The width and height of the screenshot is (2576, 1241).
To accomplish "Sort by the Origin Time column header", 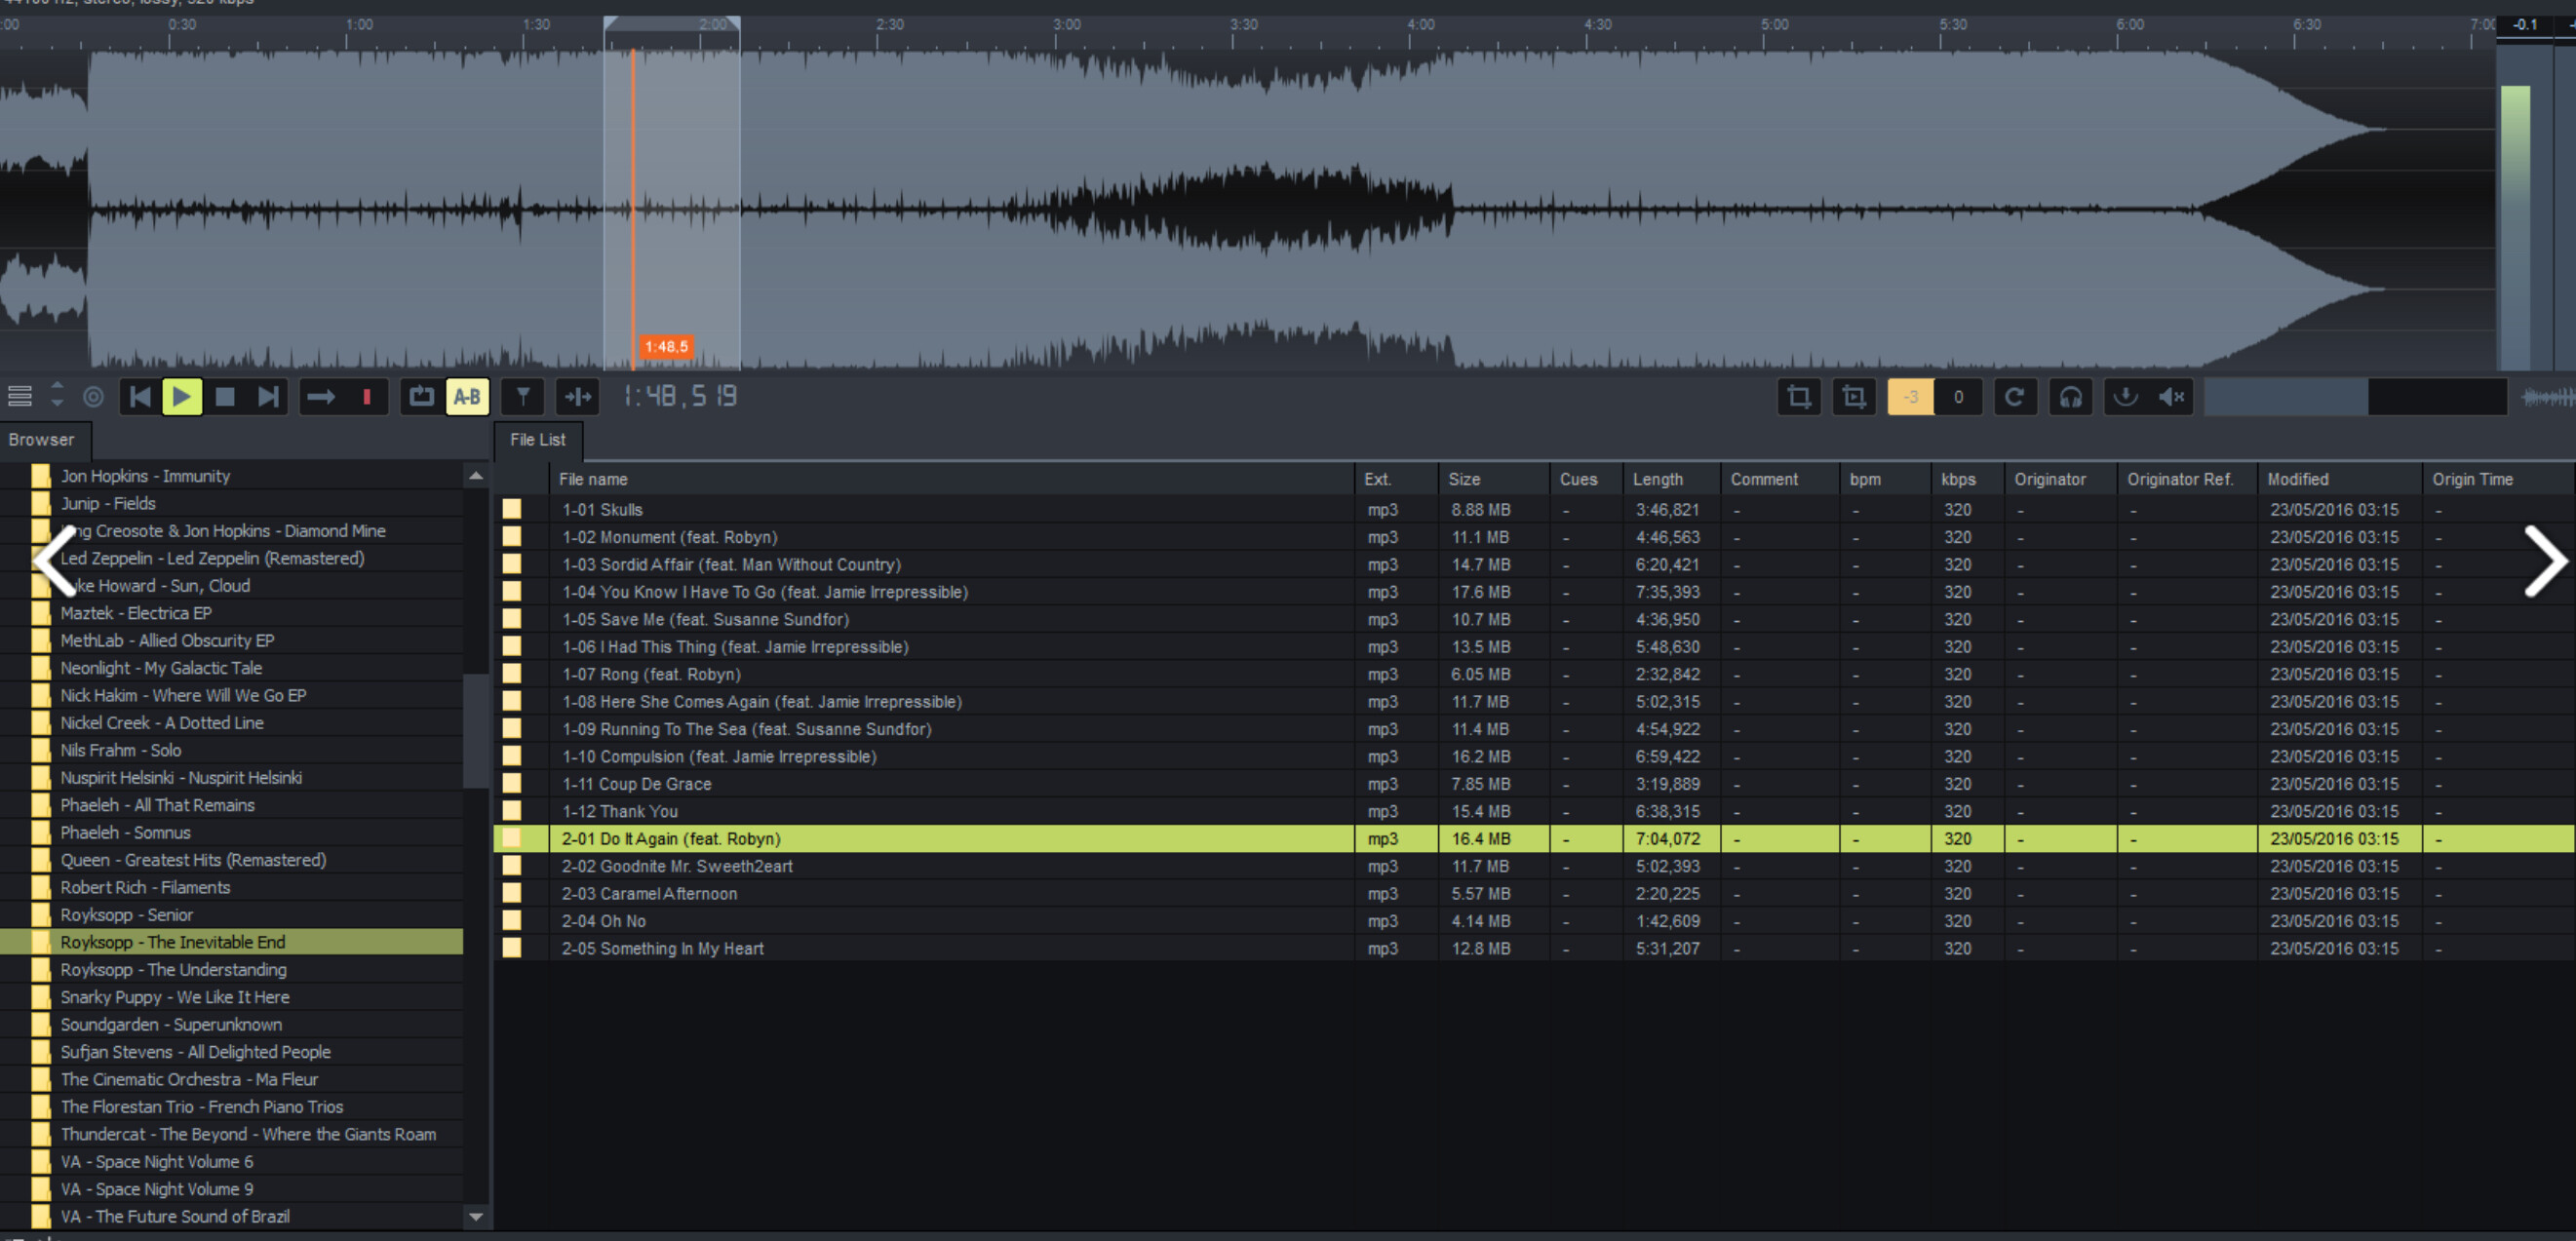I will coord(2497,479).
